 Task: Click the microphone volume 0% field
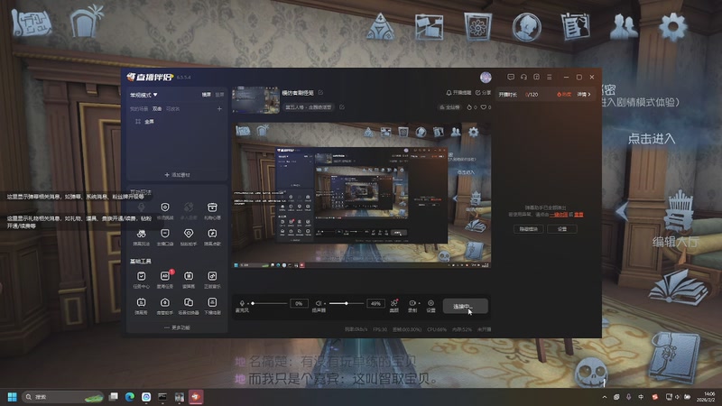point(299,303)
